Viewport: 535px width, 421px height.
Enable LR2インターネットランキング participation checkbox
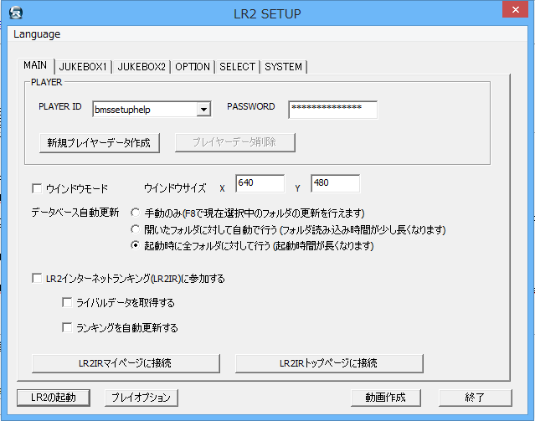pyautogui.click(x=37, y=278)
